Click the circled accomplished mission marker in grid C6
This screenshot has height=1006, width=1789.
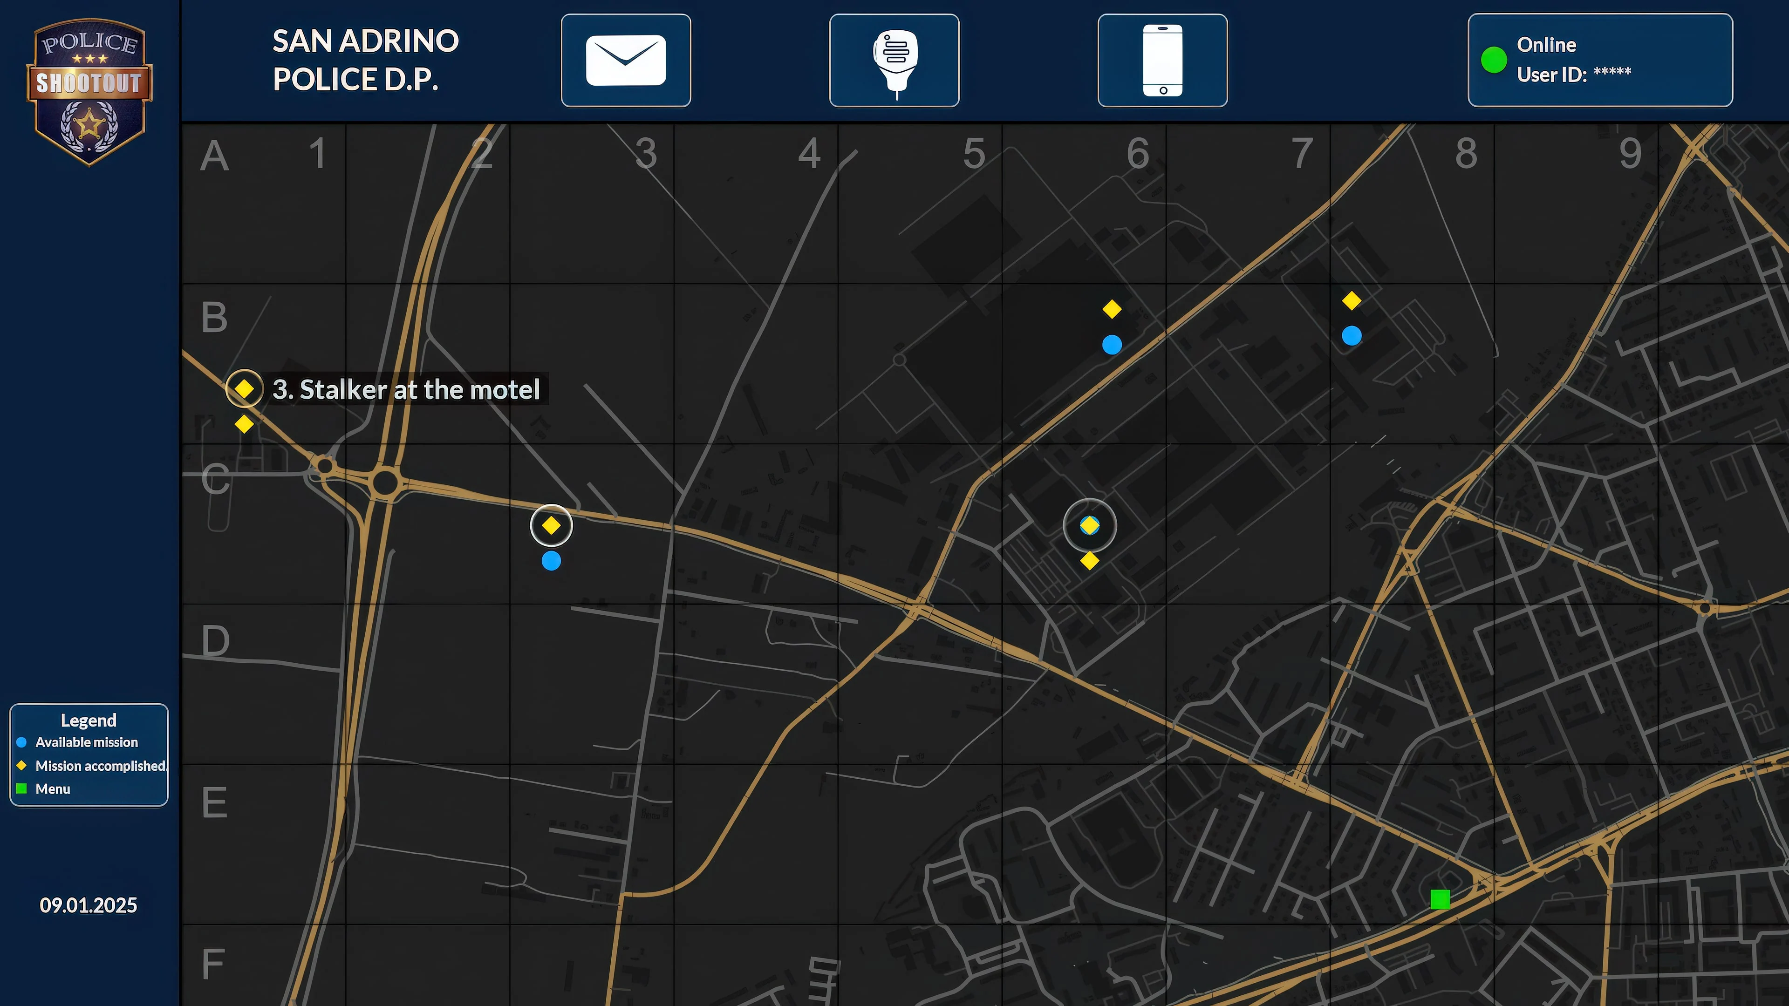pyautogui.click(x=1090, y=525)
